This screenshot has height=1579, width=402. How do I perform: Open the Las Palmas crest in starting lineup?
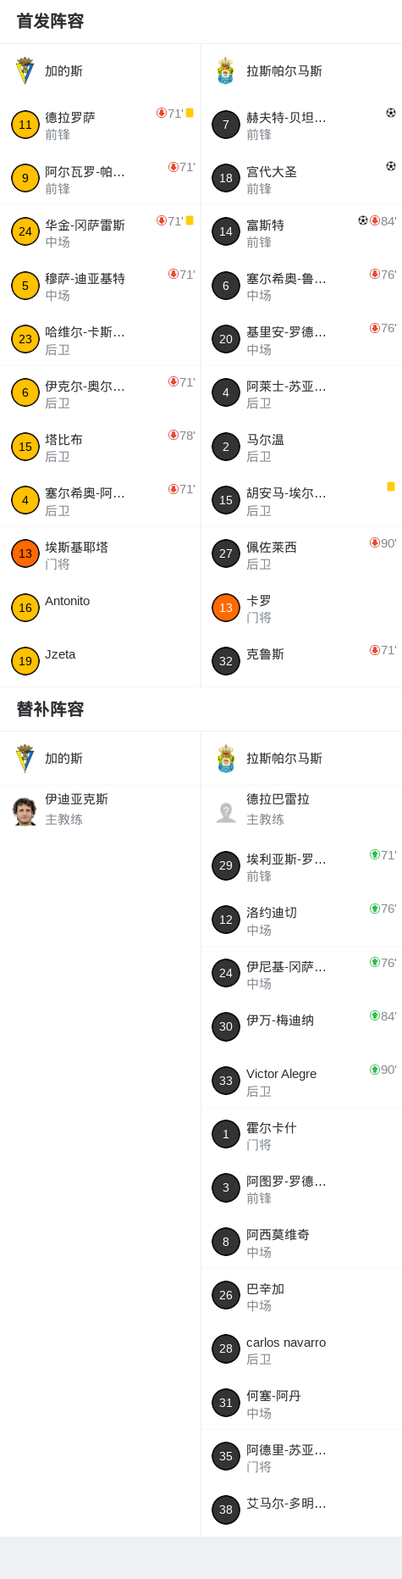pos(225,71)
